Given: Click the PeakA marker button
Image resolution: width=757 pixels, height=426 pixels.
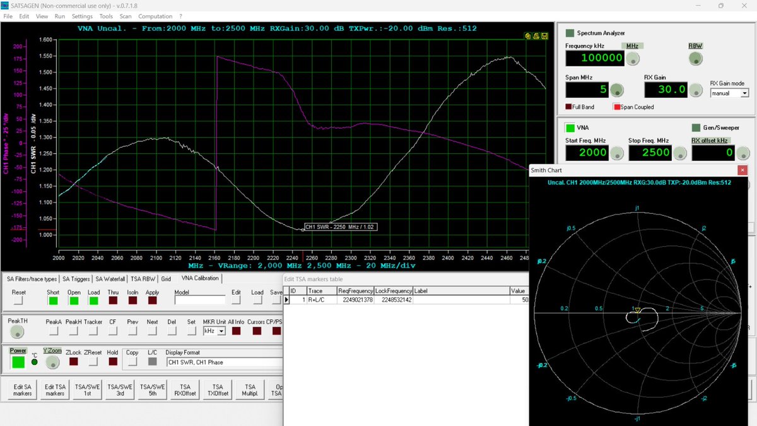Looking at the screenshot, I should (54, 331).
